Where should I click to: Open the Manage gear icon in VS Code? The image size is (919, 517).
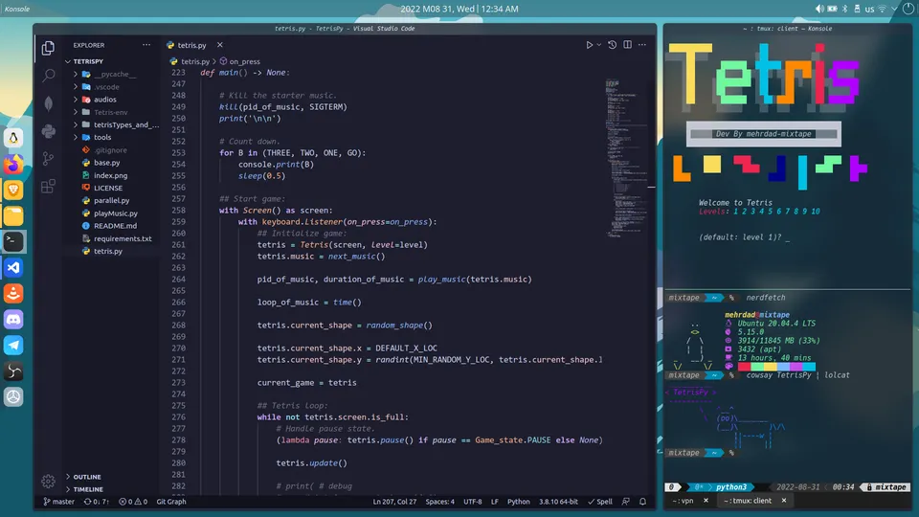click(48, 482)
